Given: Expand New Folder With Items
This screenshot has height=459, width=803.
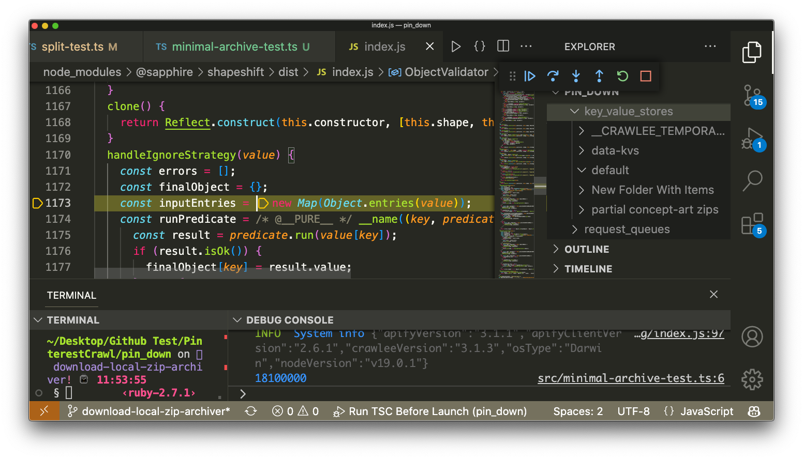Looking at the screenshot, I should tap(638, 190).
